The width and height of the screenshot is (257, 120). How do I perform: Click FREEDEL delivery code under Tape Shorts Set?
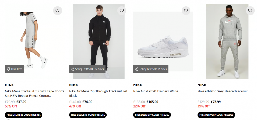[23, 115]
